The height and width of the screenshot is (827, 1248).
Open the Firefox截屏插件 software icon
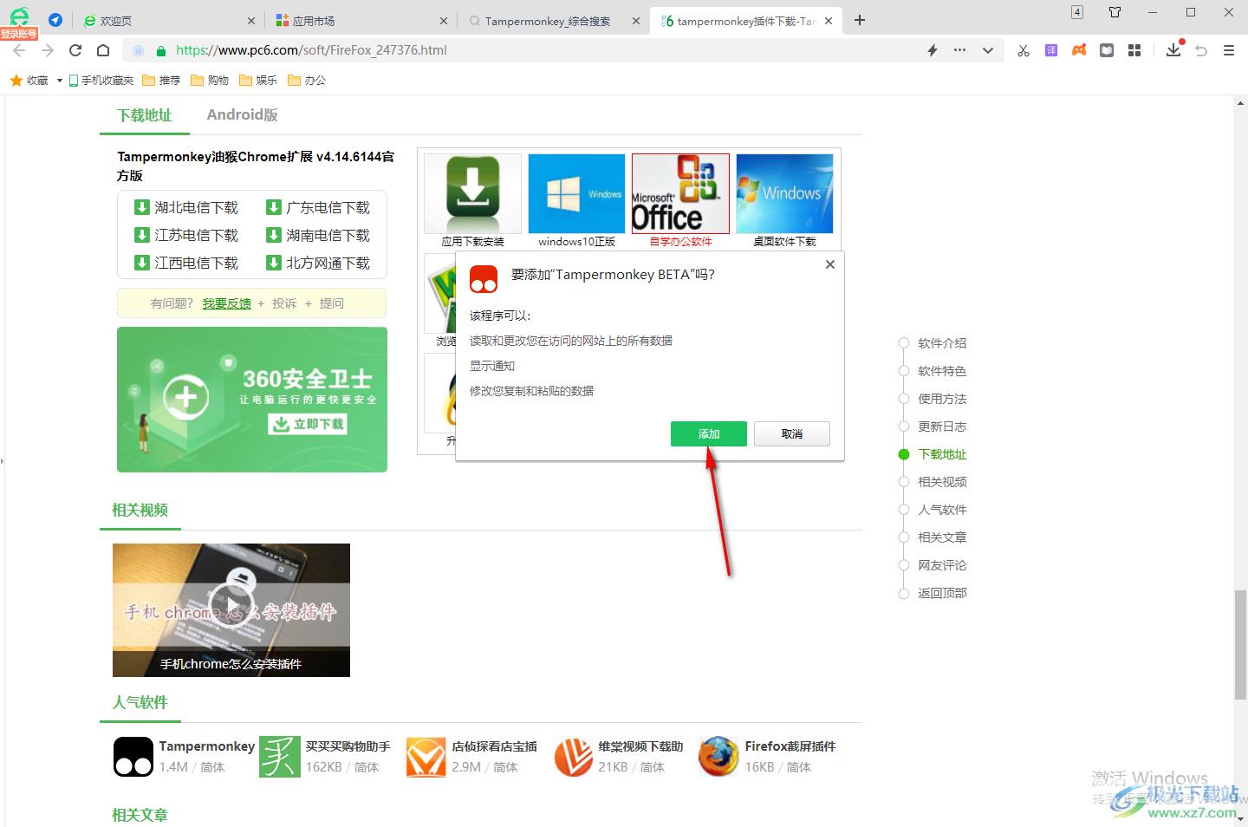718,757
